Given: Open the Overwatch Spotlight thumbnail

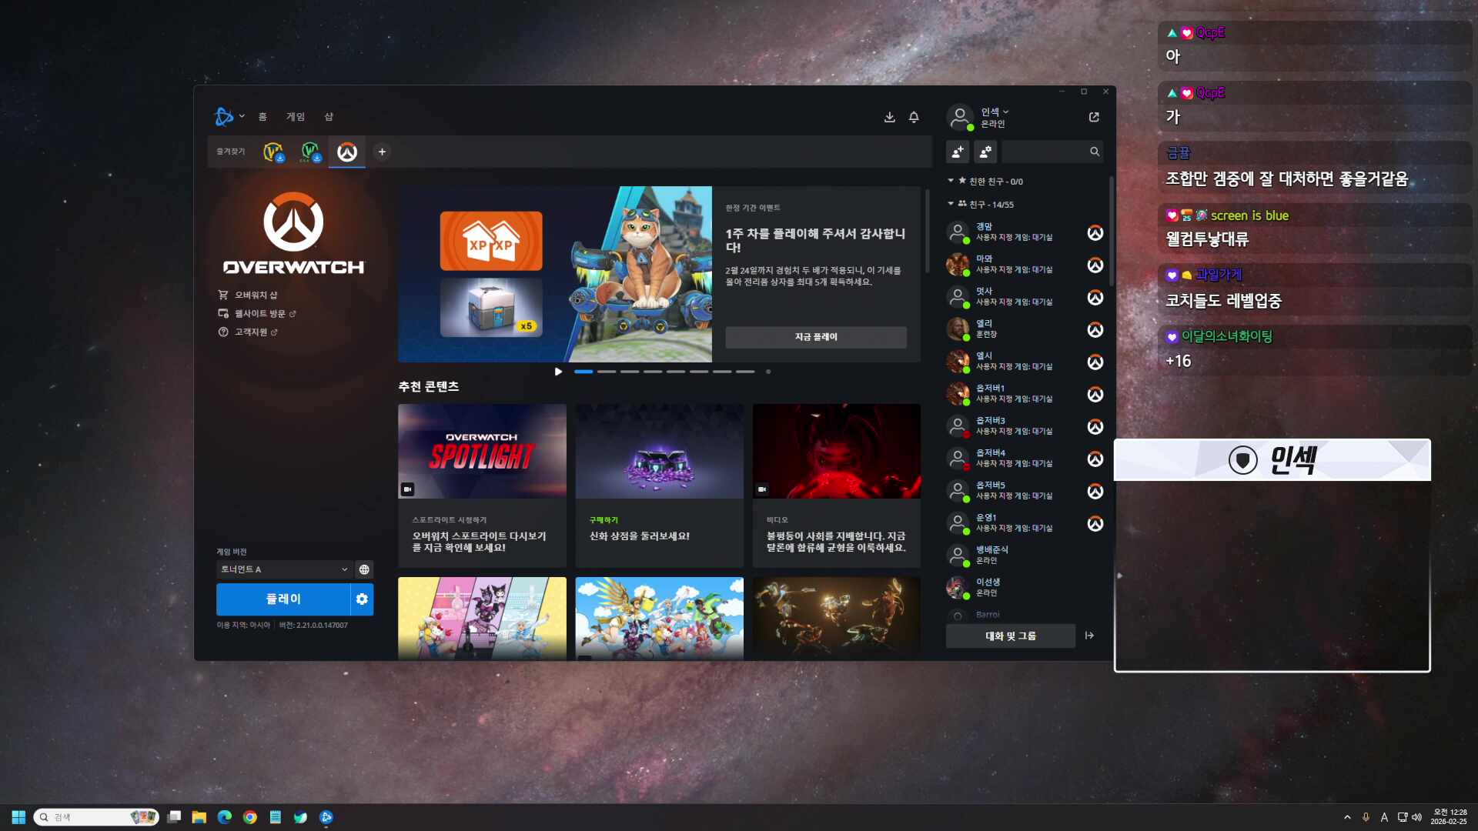Looking at the screenshot, I should [x=482, y=451].
